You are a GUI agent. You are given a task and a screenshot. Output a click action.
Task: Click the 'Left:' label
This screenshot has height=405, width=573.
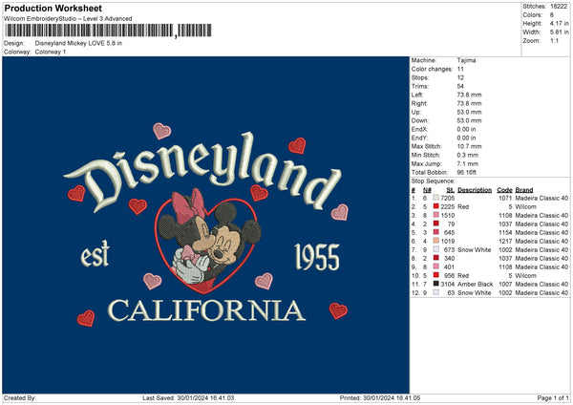416,95
